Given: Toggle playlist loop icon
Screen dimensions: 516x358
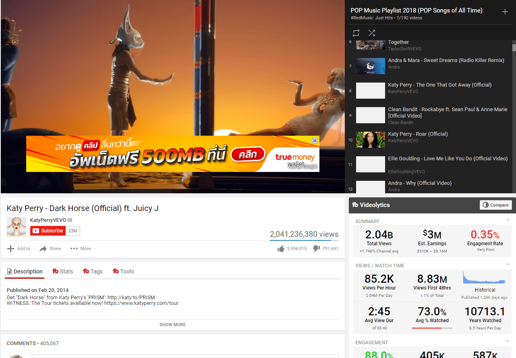Looking at the screenshot, I should coord(356,33).
